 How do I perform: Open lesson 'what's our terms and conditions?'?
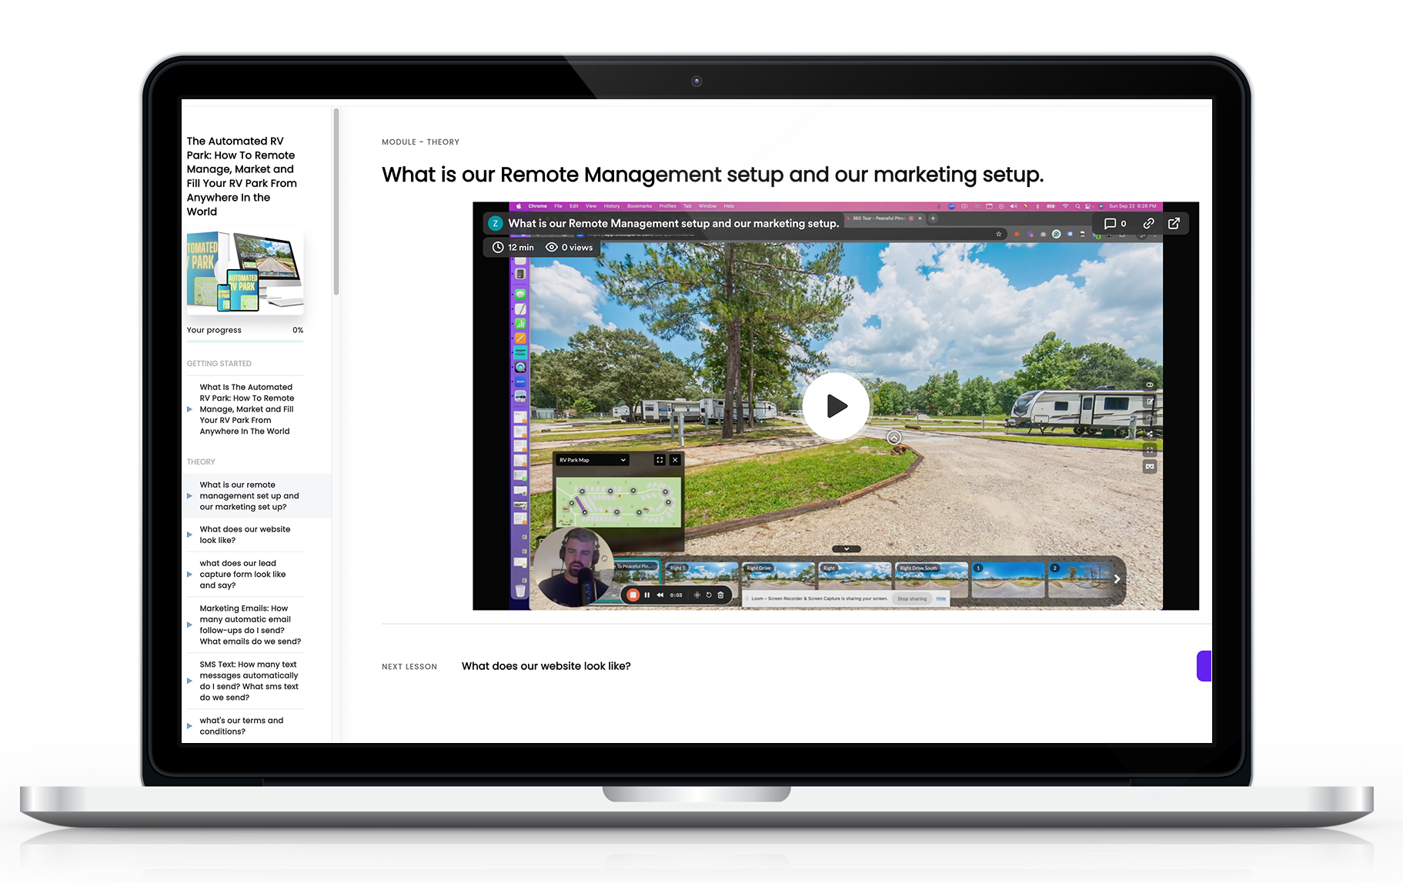[245, 726]
